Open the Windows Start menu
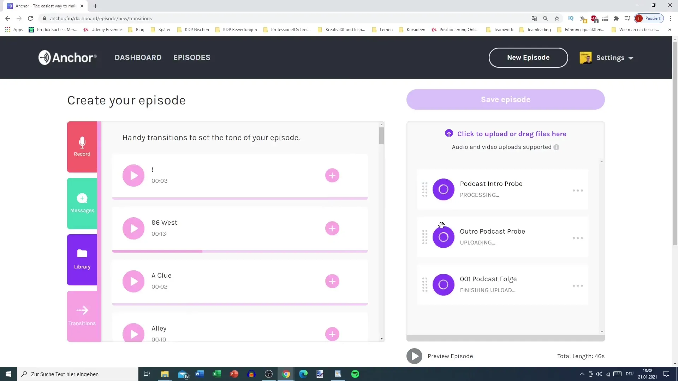678x381 pixels. pyautogui.click(x=8, y=374)
